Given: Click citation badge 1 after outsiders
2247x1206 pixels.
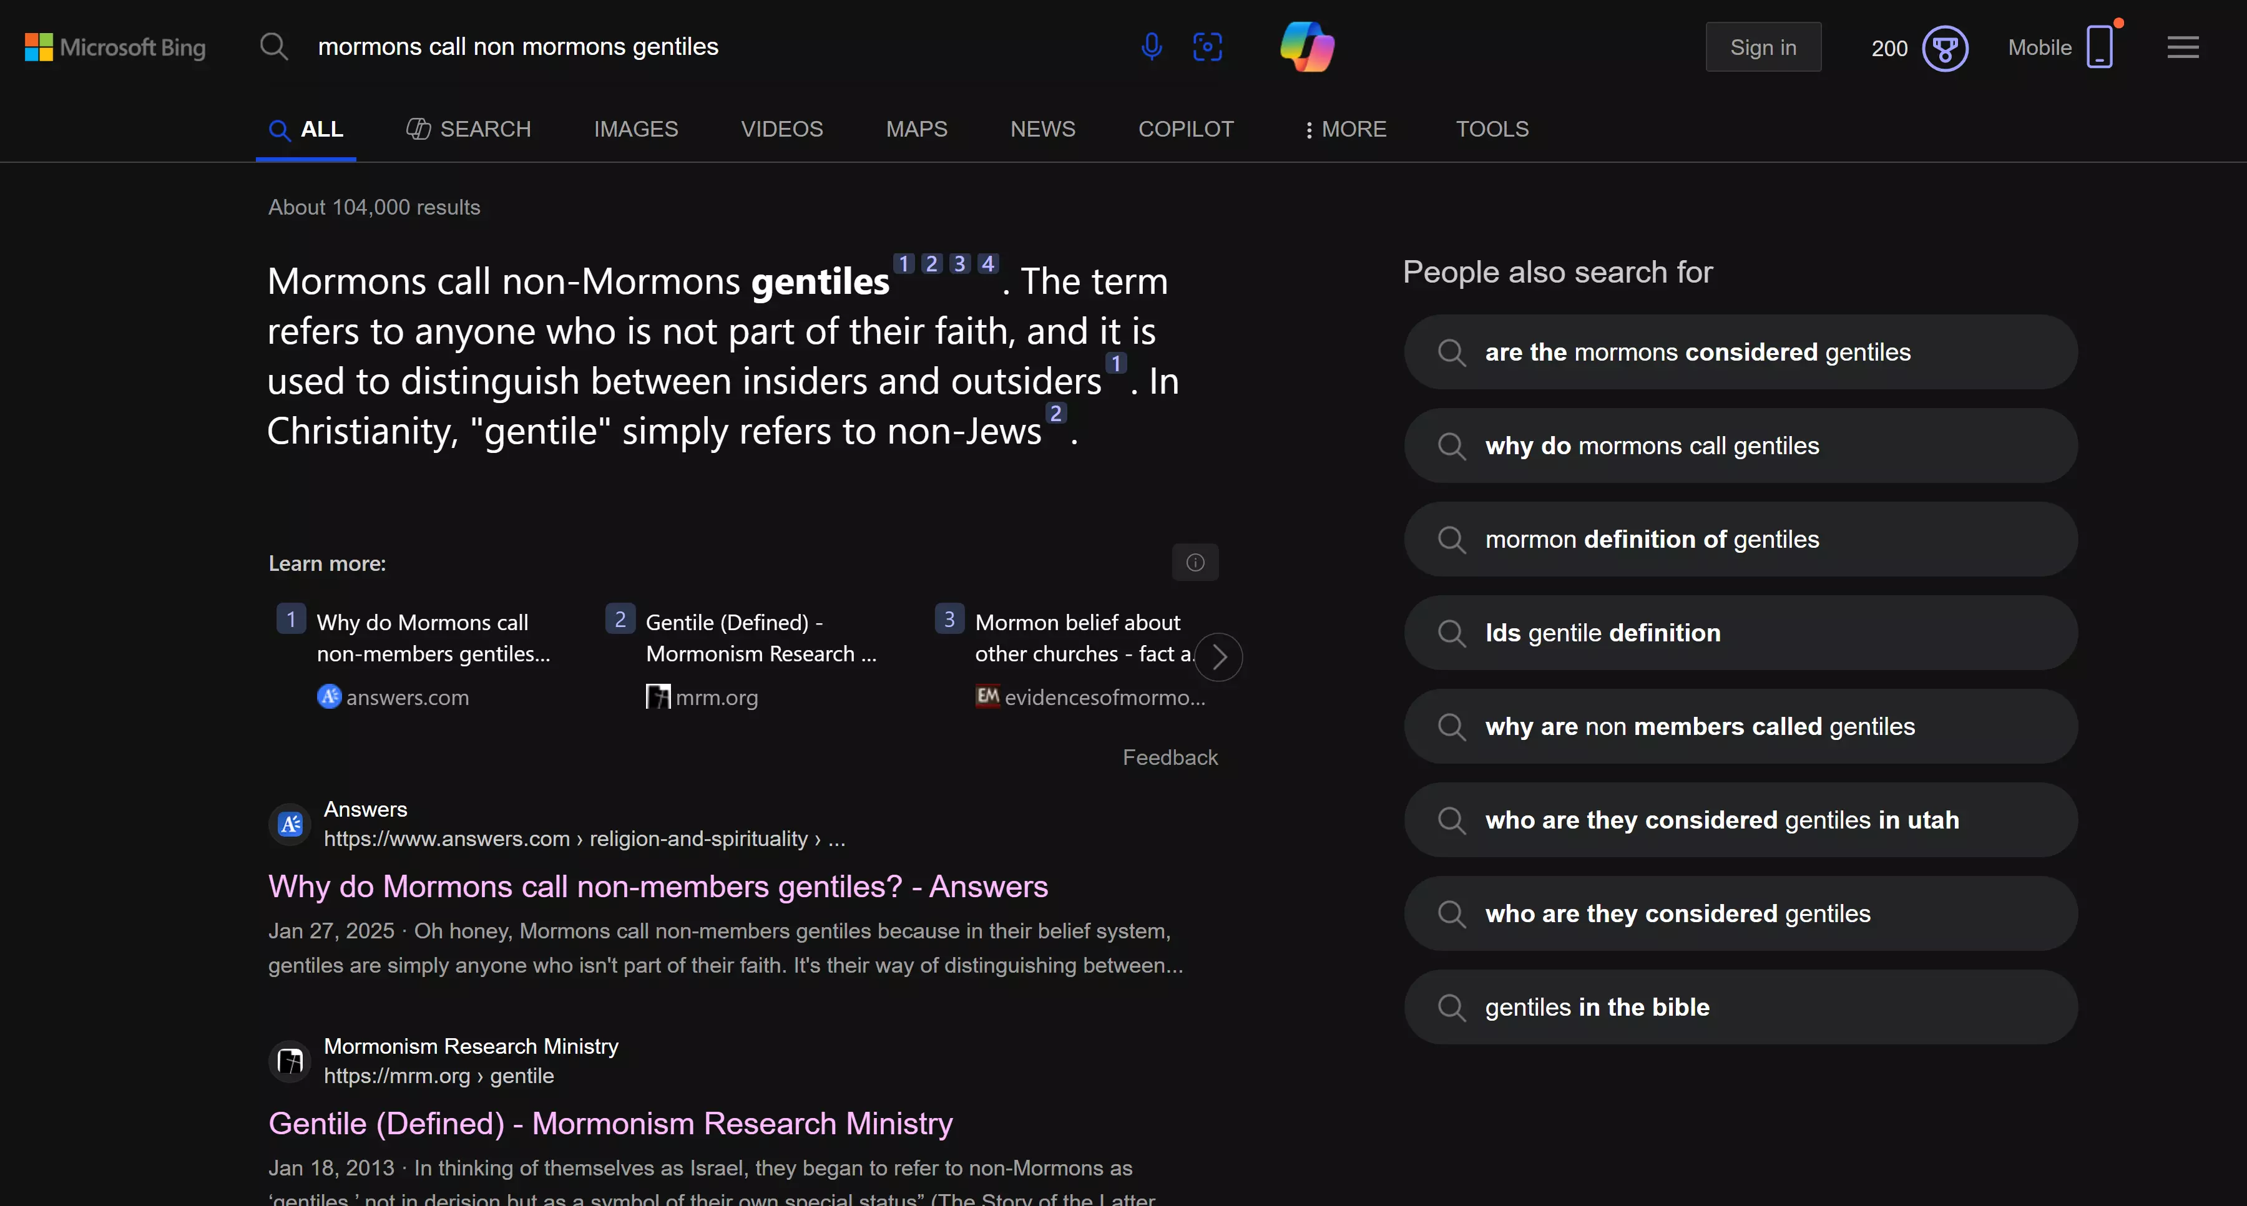Looking at the screenshot, I should [x=1115, y=362].
